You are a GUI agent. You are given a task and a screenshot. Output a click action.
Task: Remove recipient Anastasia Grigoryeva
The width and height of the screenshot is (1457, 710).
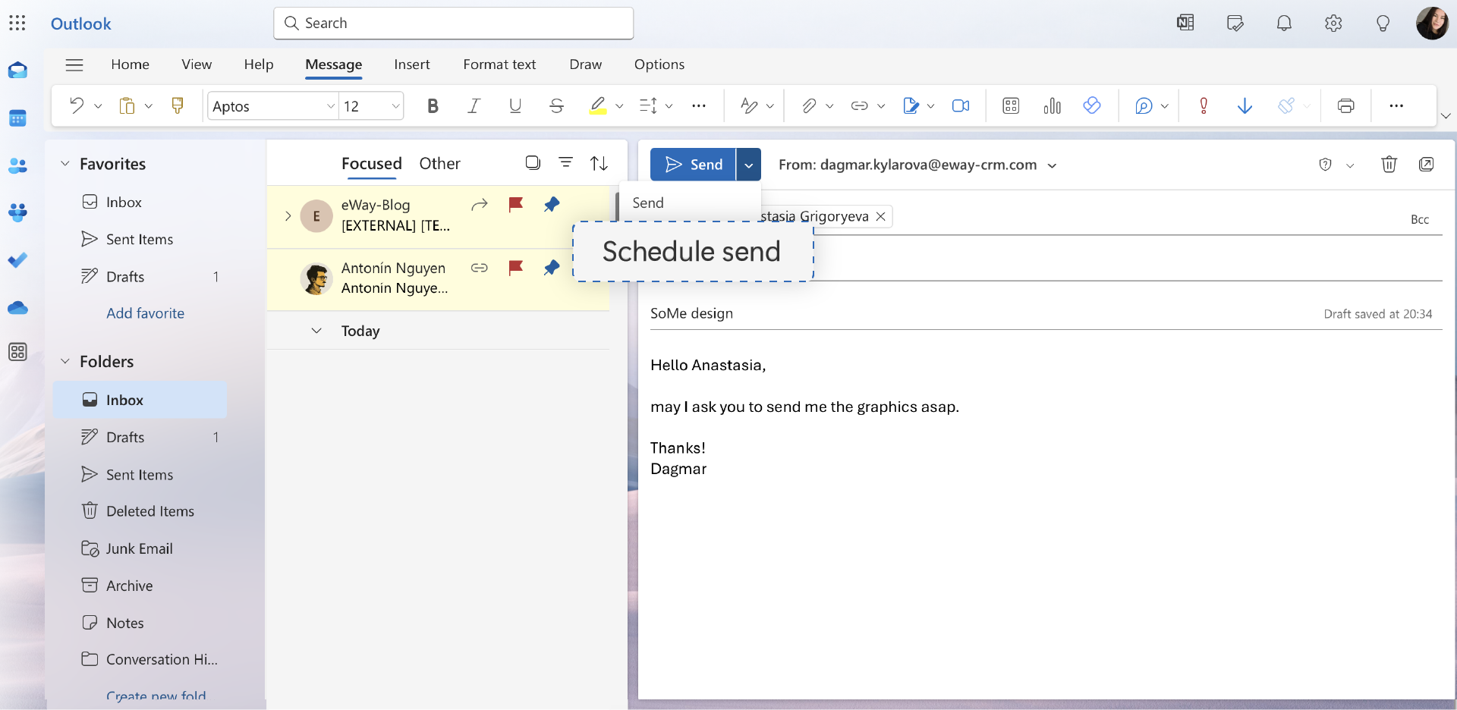(880, 216)
